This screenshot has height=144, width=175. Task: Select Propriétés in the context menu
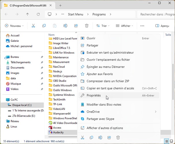coord(94,95)
